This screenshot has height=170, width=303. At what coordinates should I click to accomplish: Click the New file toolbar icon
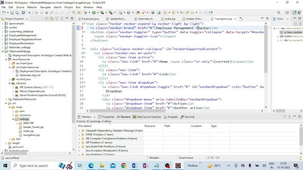pyautogui.click(x=4, y=13)
